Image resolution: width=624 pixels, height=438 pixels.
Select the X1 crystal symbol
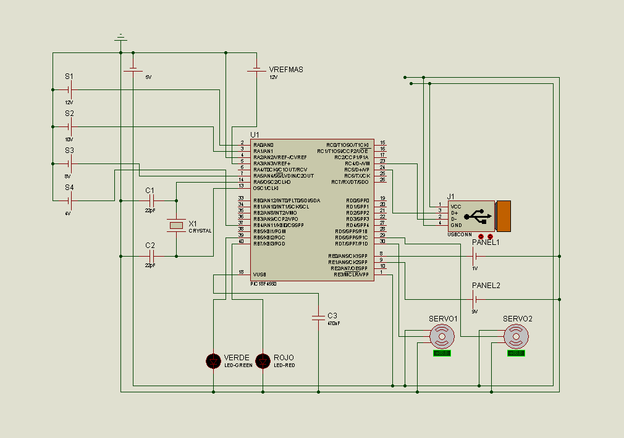tap(176, 225)
